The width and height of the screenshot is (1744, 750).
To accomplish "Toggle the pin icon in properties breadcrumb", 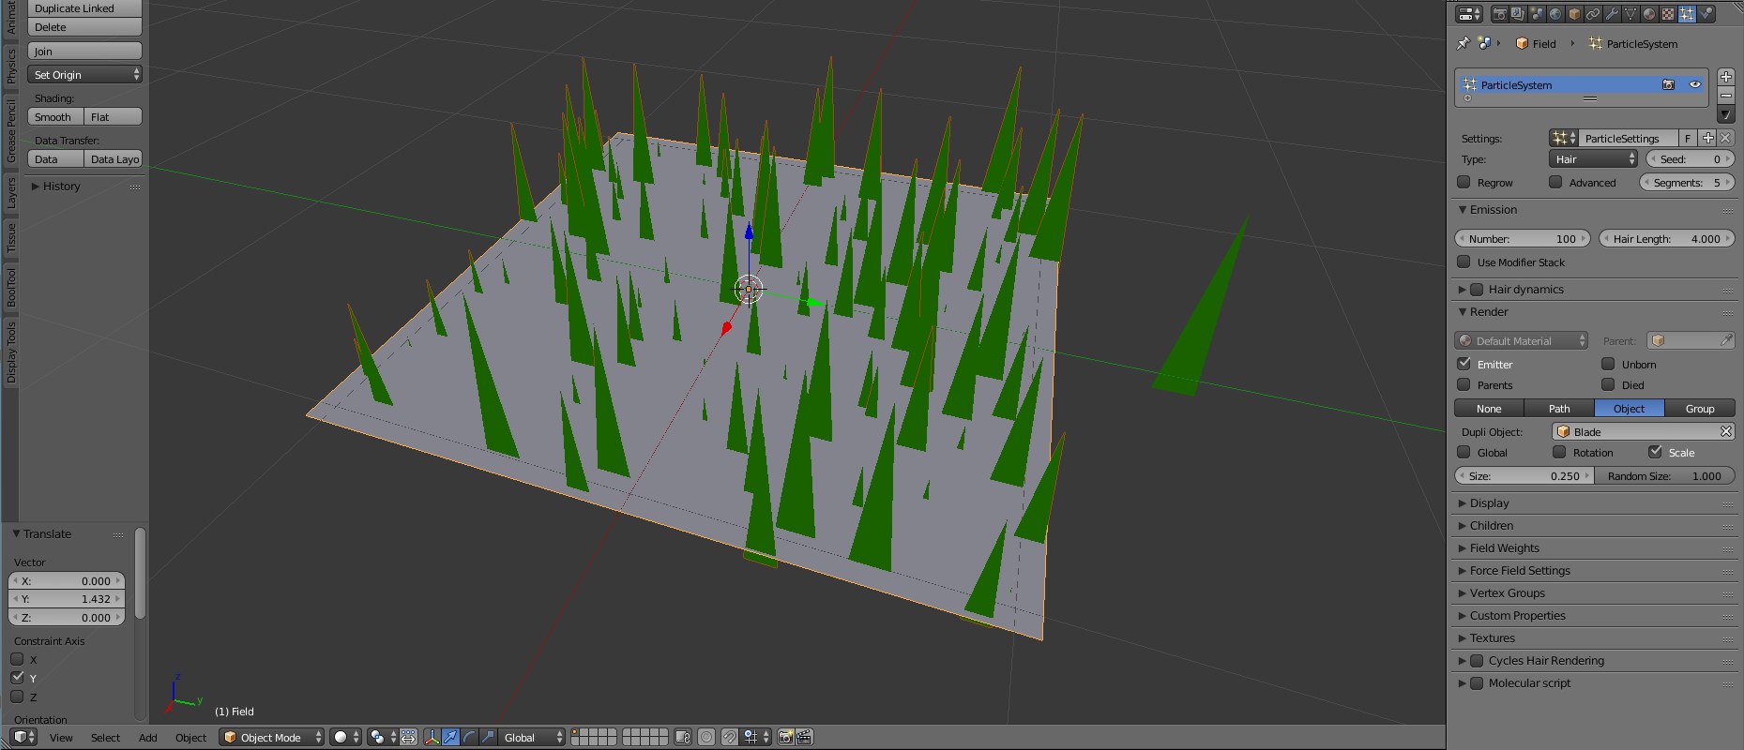I will click(x=1463, y=43).
